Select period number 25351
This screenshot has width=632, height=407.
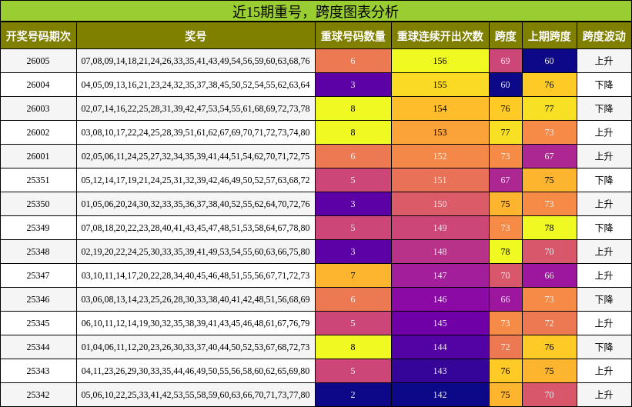point(38,180)
